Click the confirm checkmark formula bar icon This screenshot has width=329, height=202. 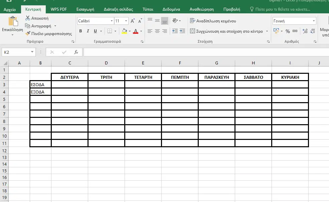coord(64,52)
